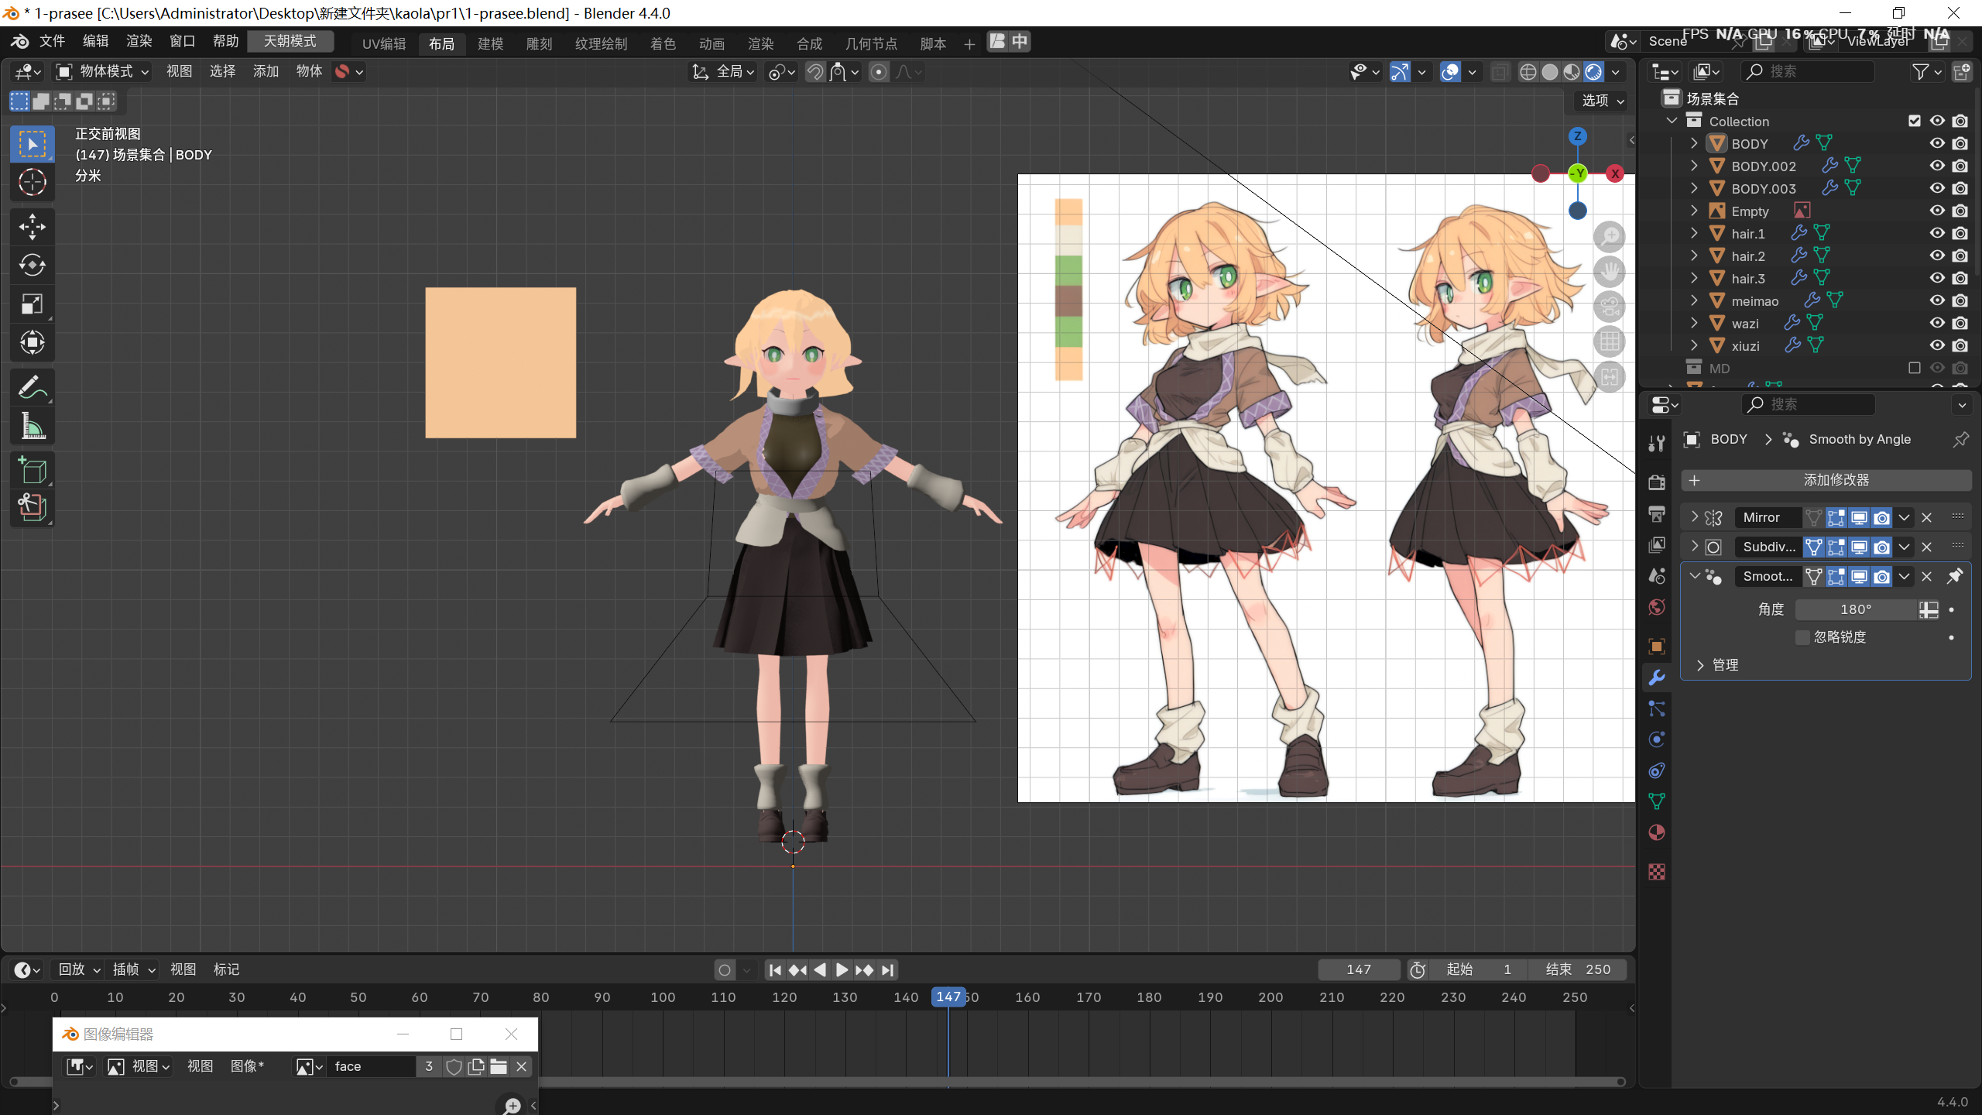The height and width of the screenshot is (1115, 1982).
Task: Open the Particles properties tab
Action: [1656, 708]
